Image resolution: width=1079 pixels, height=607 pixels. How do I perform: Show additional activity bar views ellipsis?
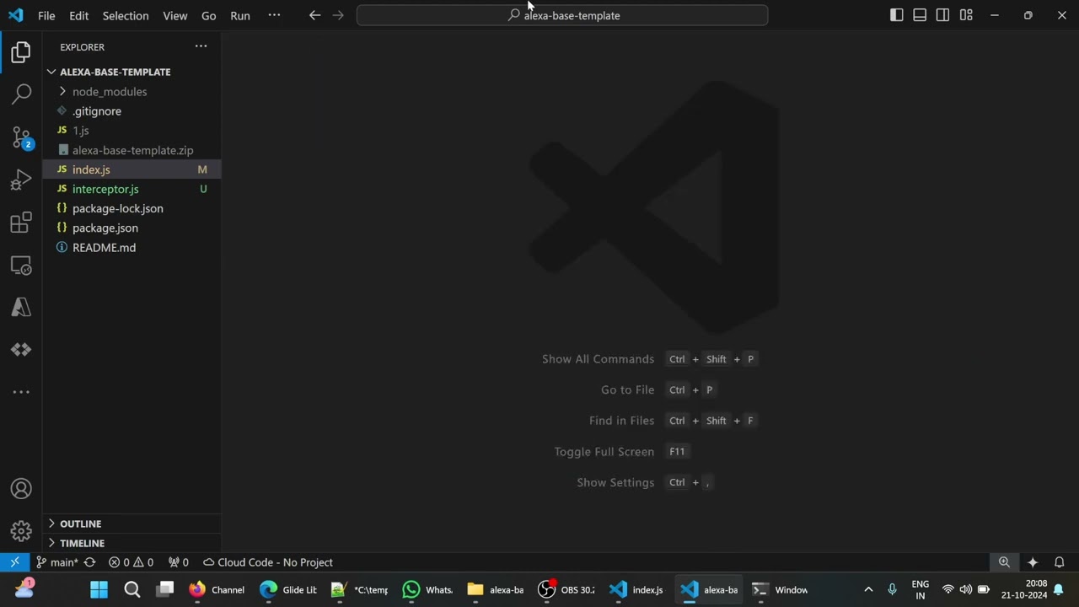click(x=21, y=392)
